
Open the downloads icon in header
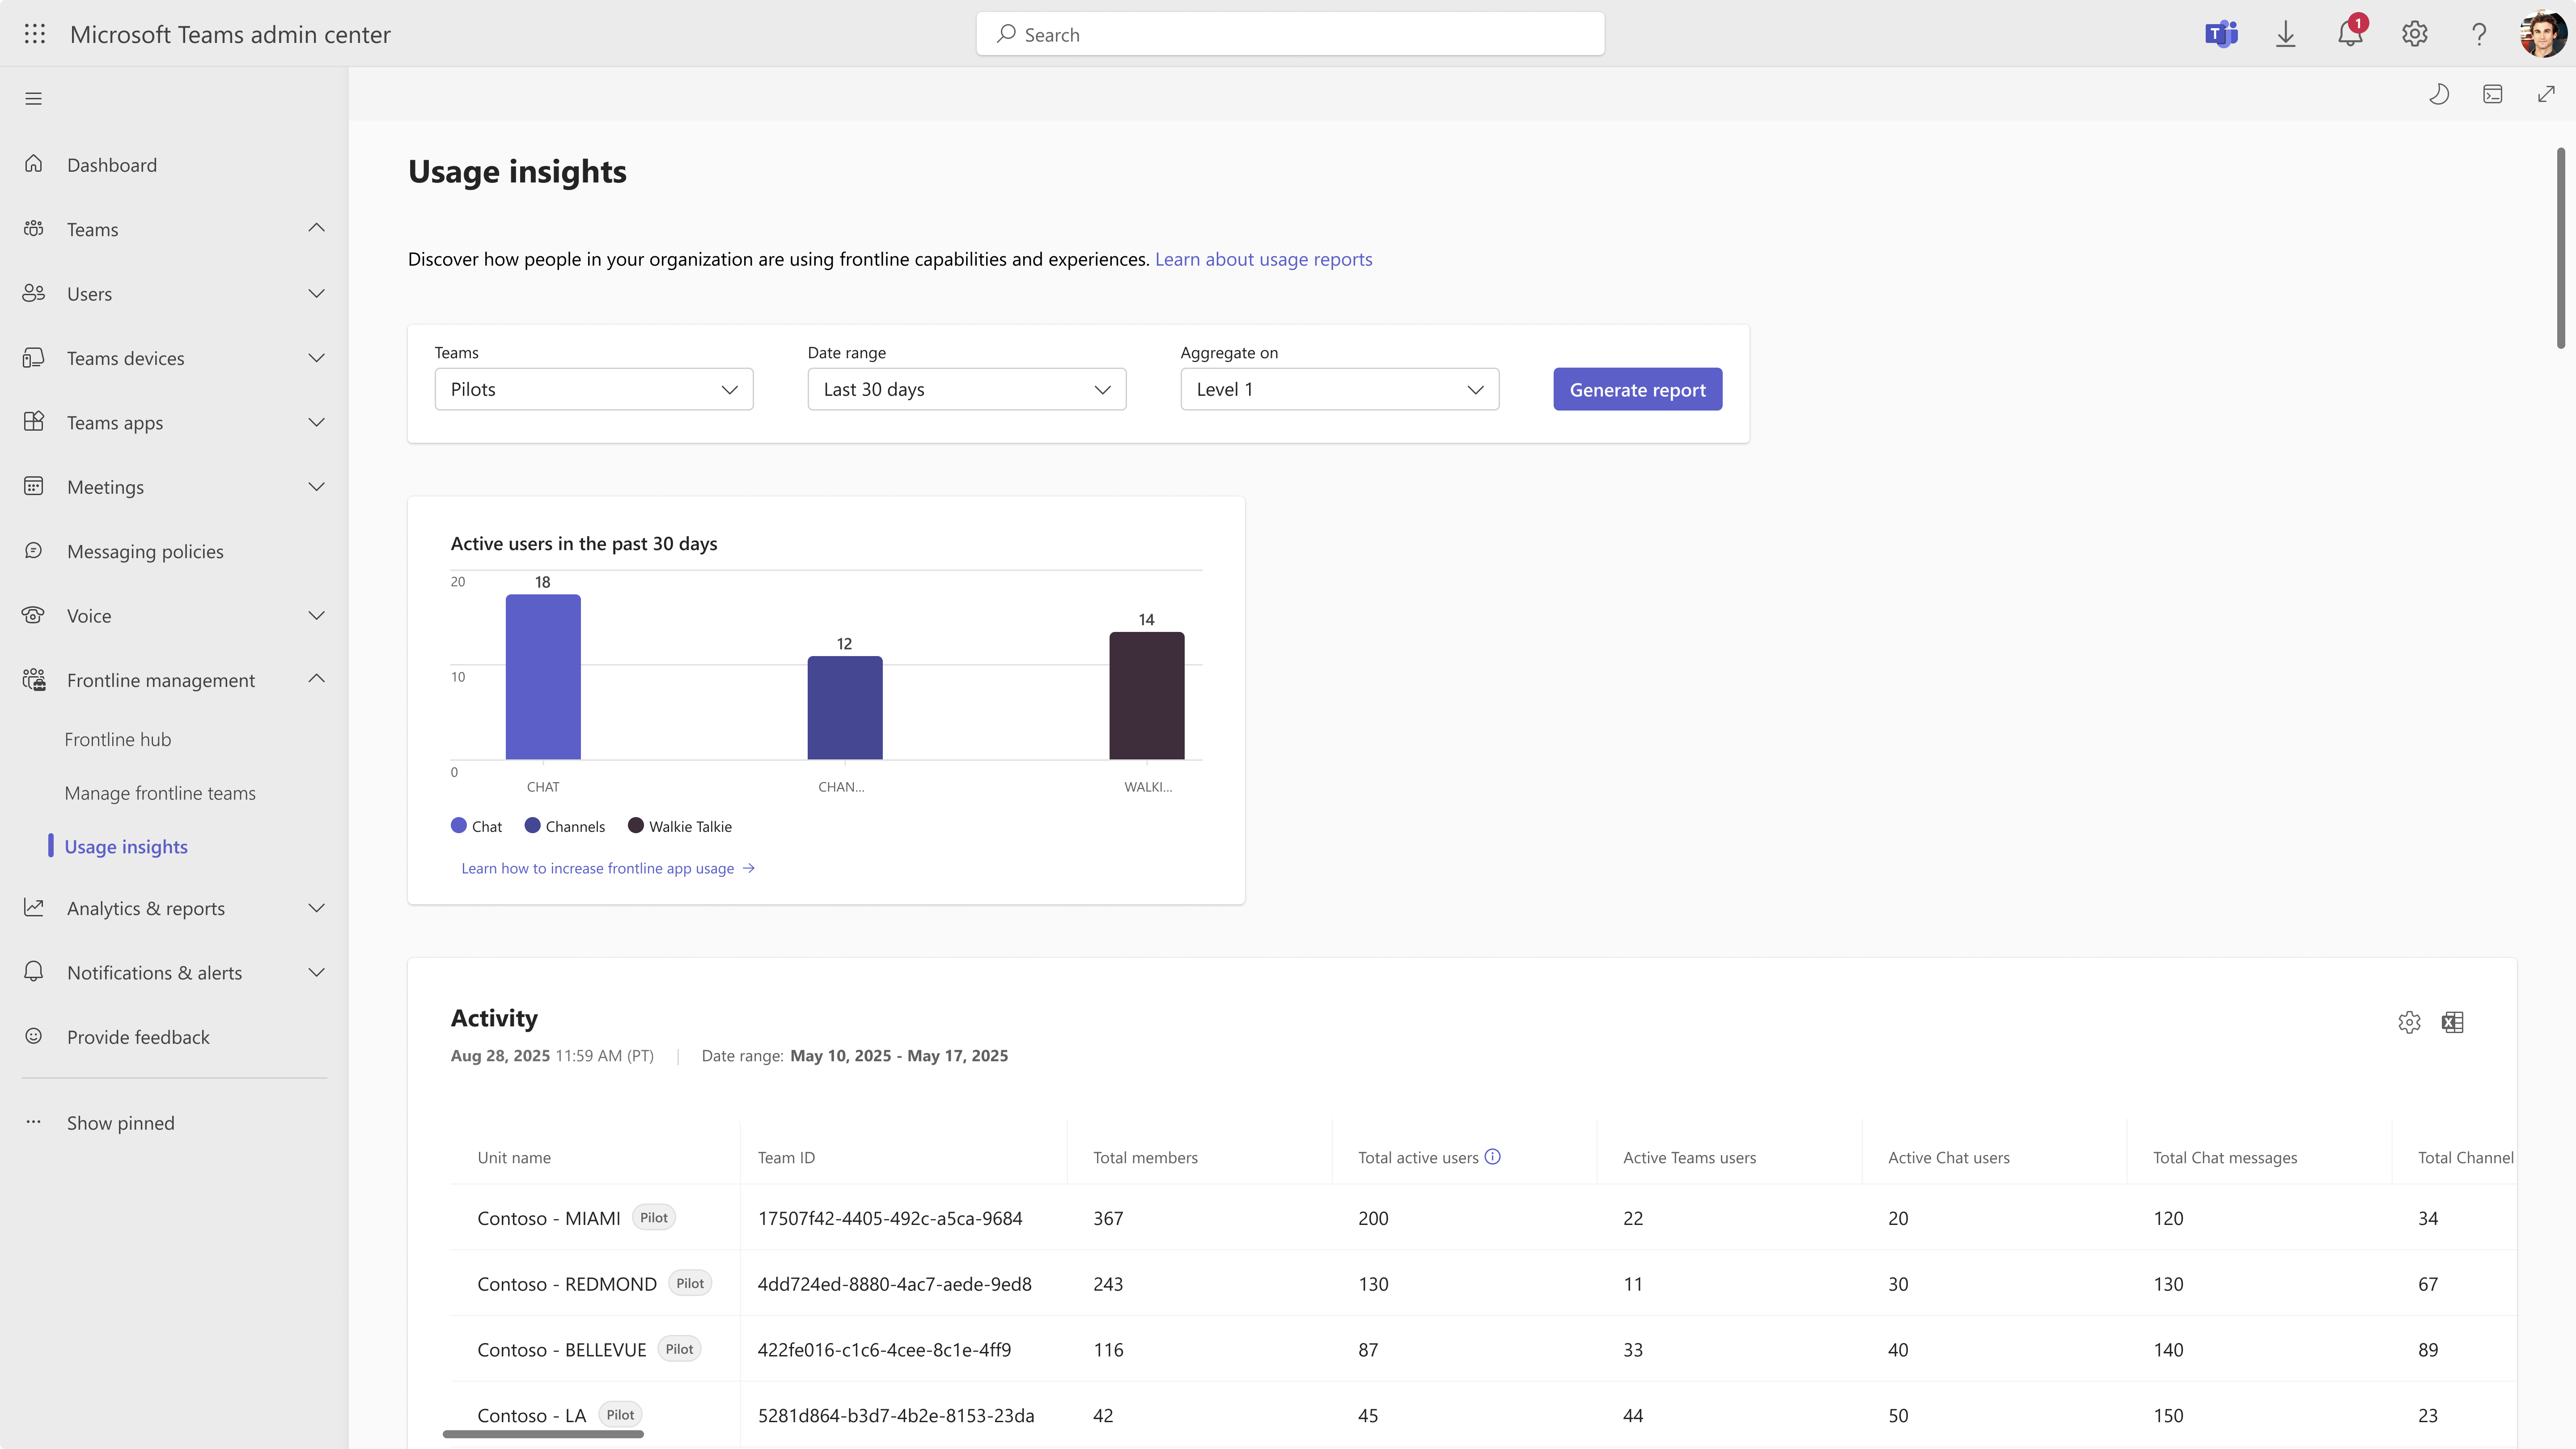(x=2286, y=34)
